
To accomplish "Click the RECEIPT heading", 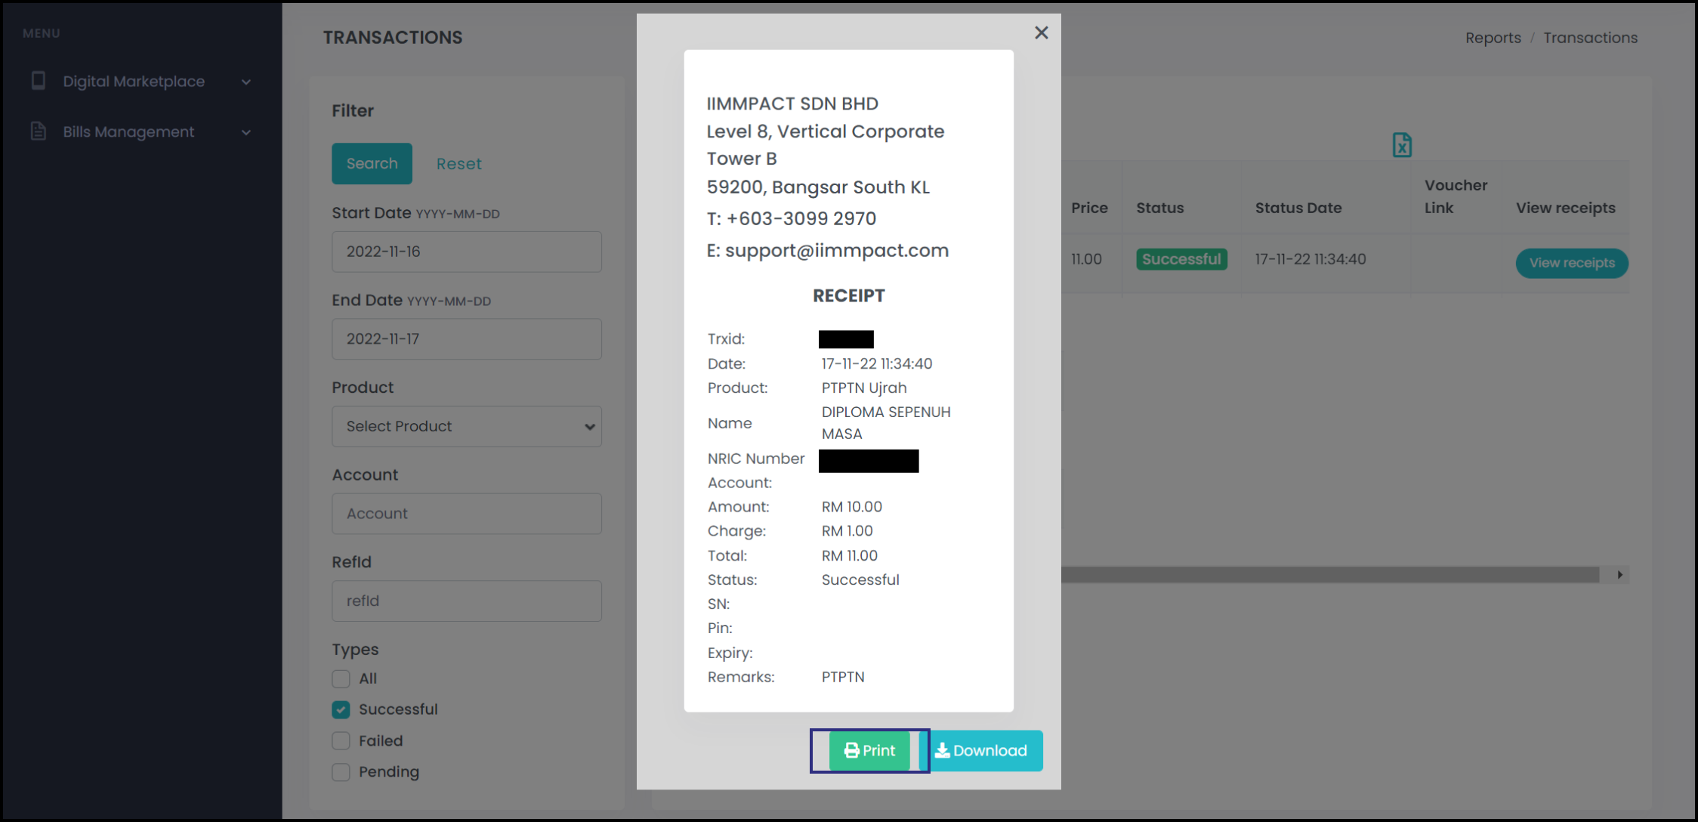I will (x=848, y=295).
